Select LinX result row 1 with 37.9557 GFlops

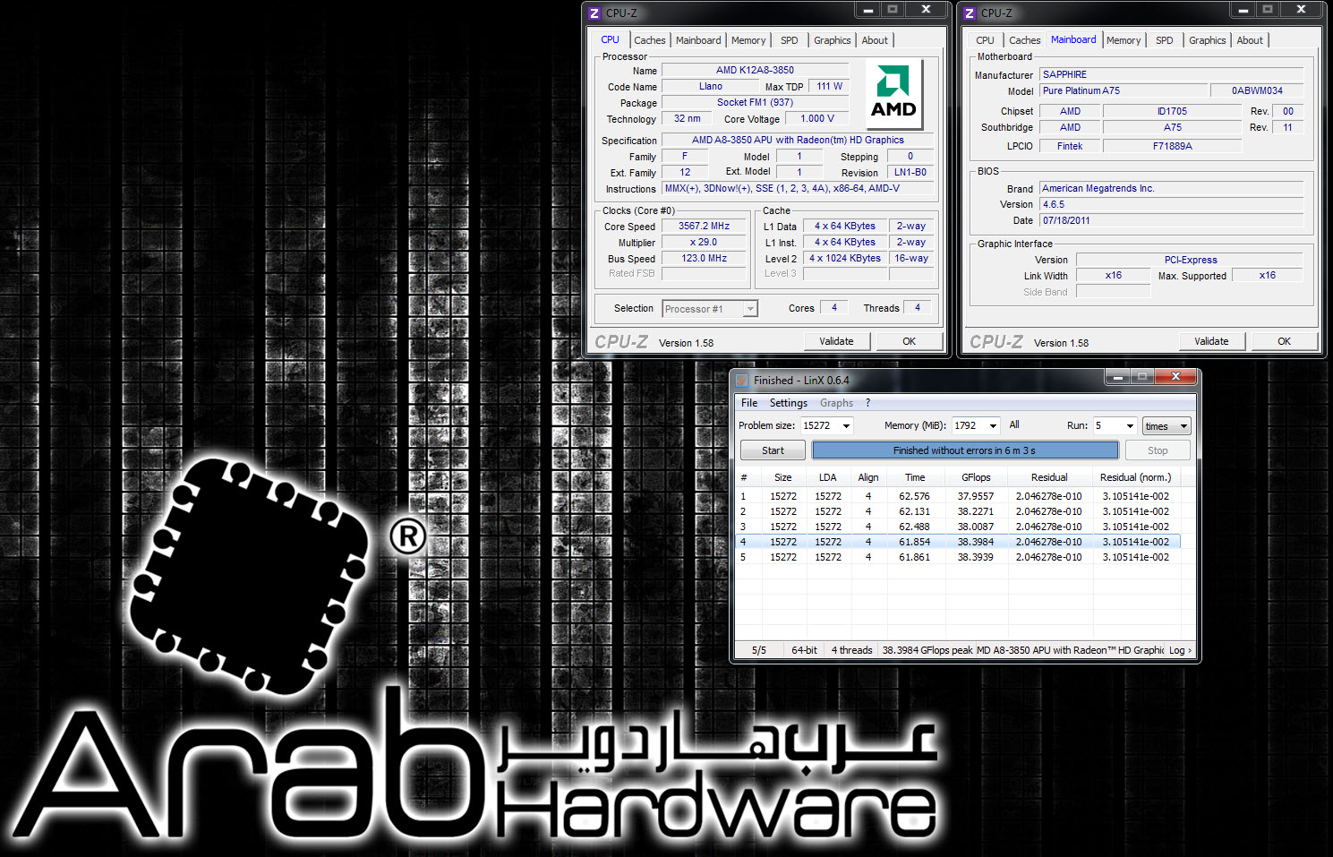click(x=958, y=496)
